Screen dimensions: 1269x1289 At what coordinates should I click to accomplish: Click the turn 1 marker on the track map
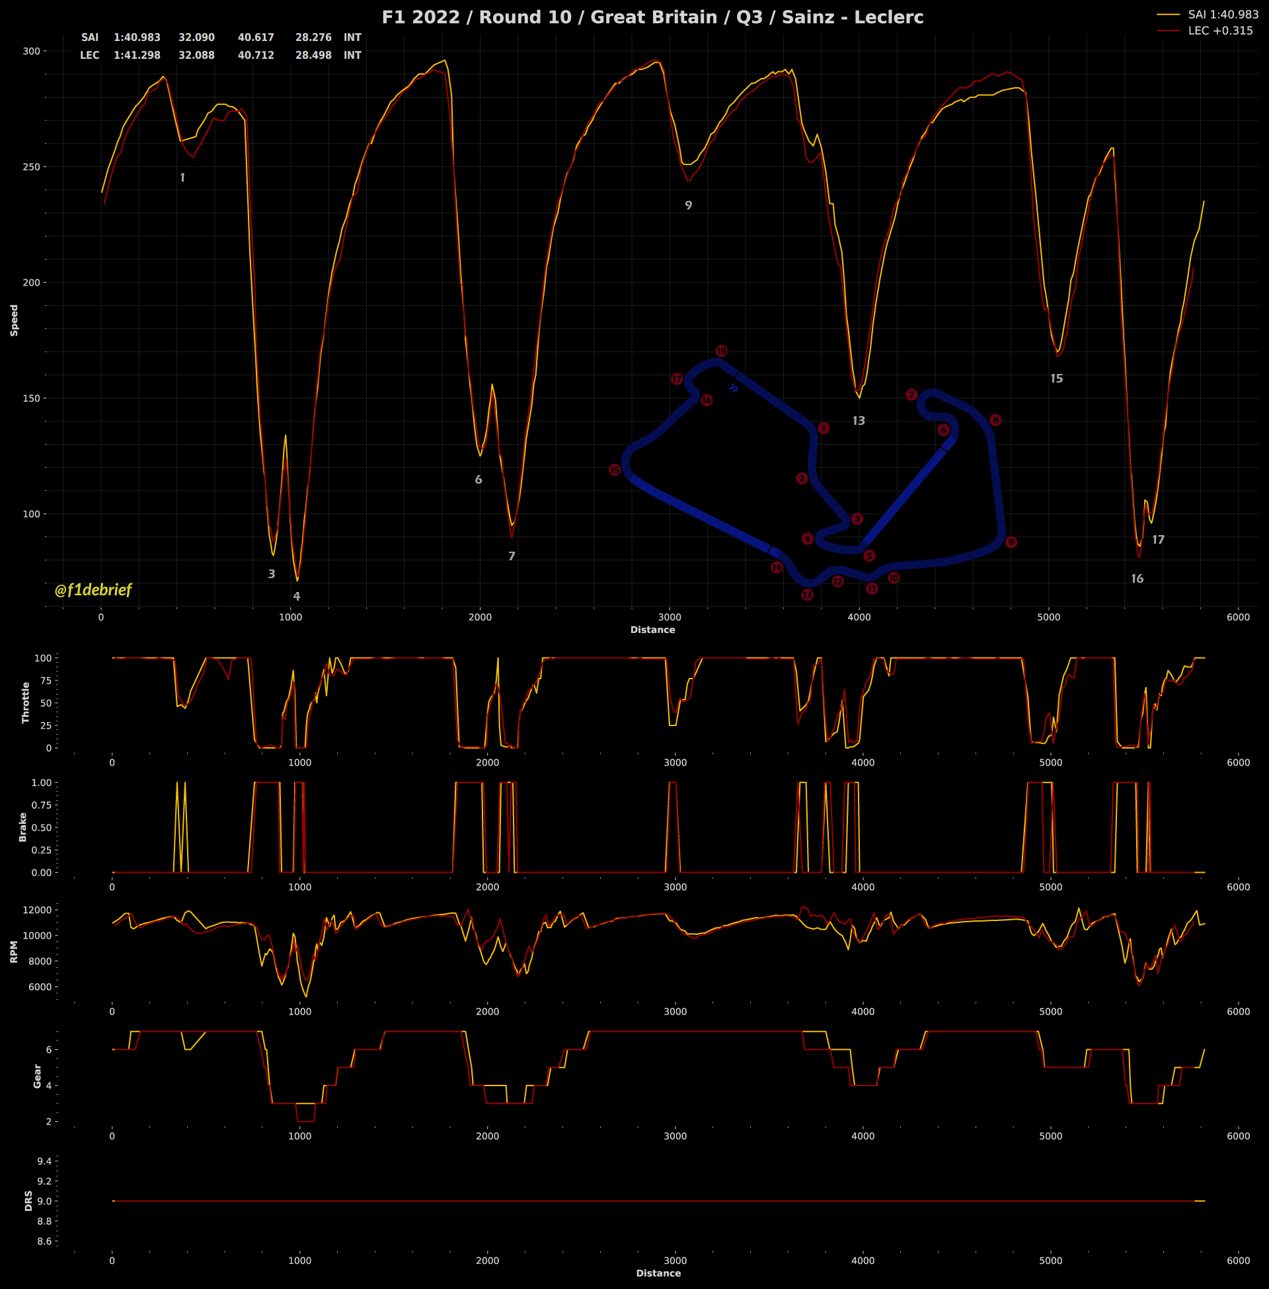coord(824,428)
